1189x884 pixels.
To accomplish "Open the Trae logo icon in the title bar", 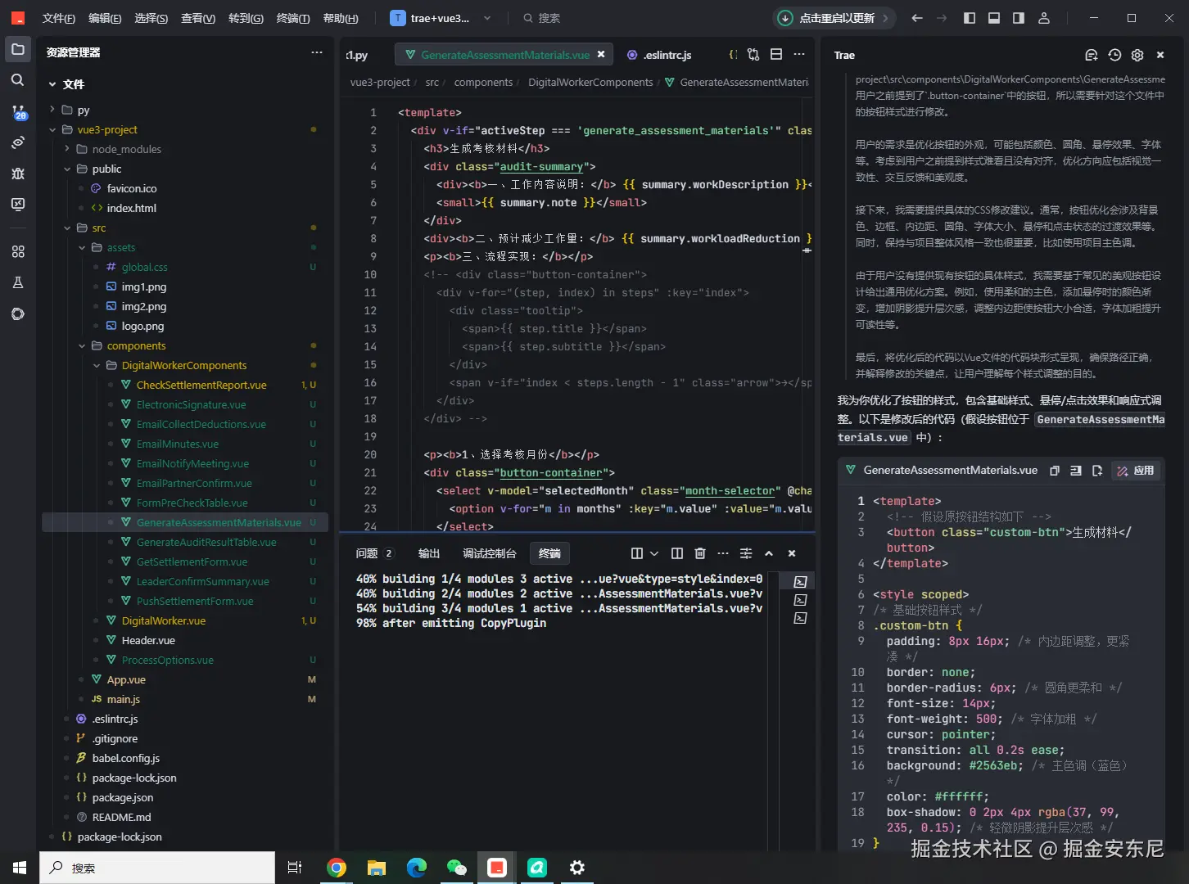I will point(18,18).
